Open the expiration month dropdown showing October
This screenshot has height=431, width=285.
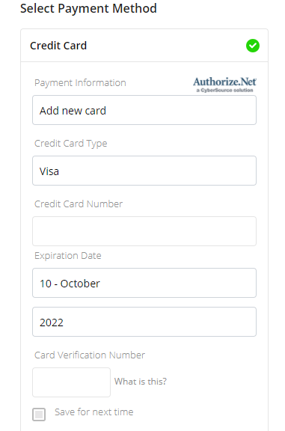pyautogui.click(x=144, y=283)
